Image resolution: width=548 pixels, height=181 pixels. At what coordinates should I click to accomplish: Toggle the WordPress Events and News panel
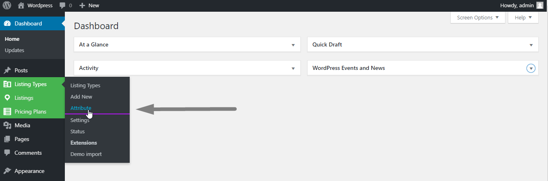click(x=531, y=68)
